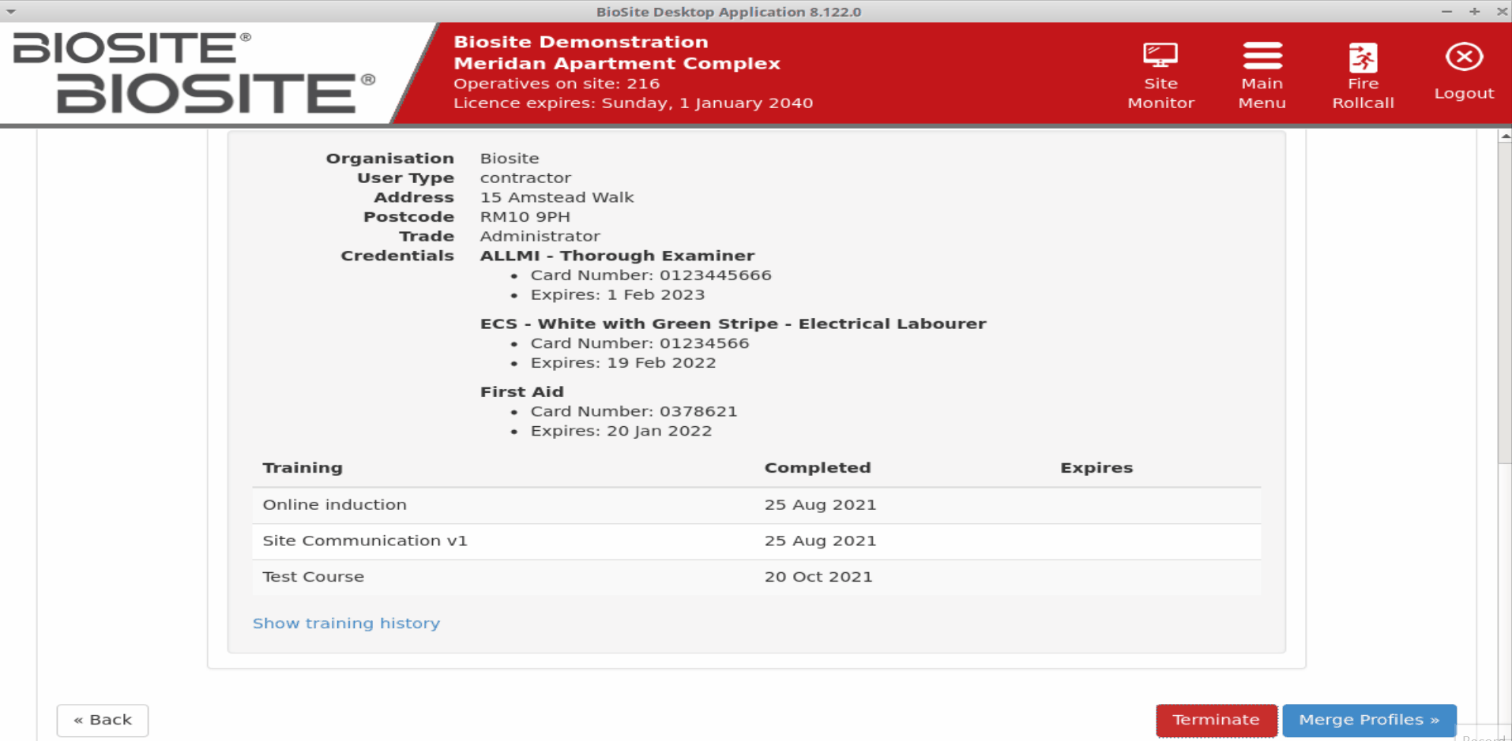Select the Test Course training row
Image resolution: width=1512 pixels, height=741 pixels.
(756, 577)
